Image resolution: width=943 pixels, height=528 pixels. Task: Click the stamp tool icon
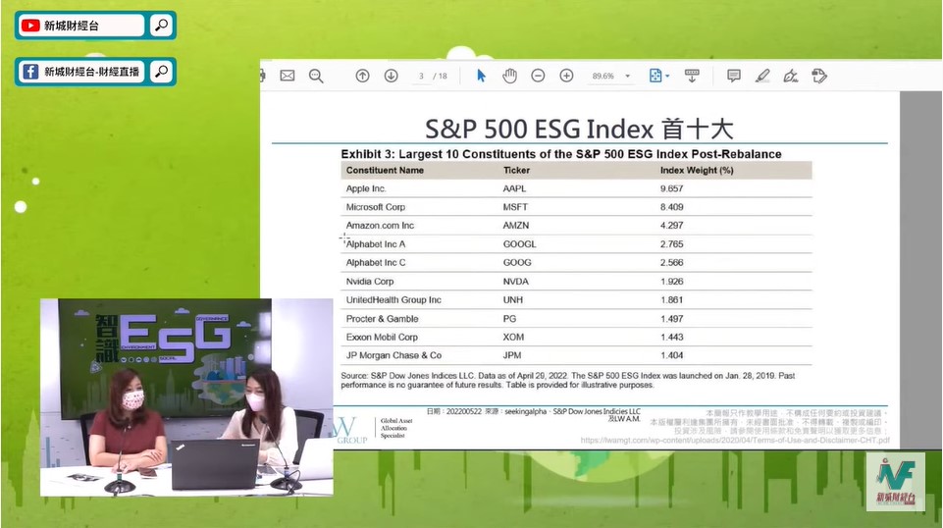(819, 76)
